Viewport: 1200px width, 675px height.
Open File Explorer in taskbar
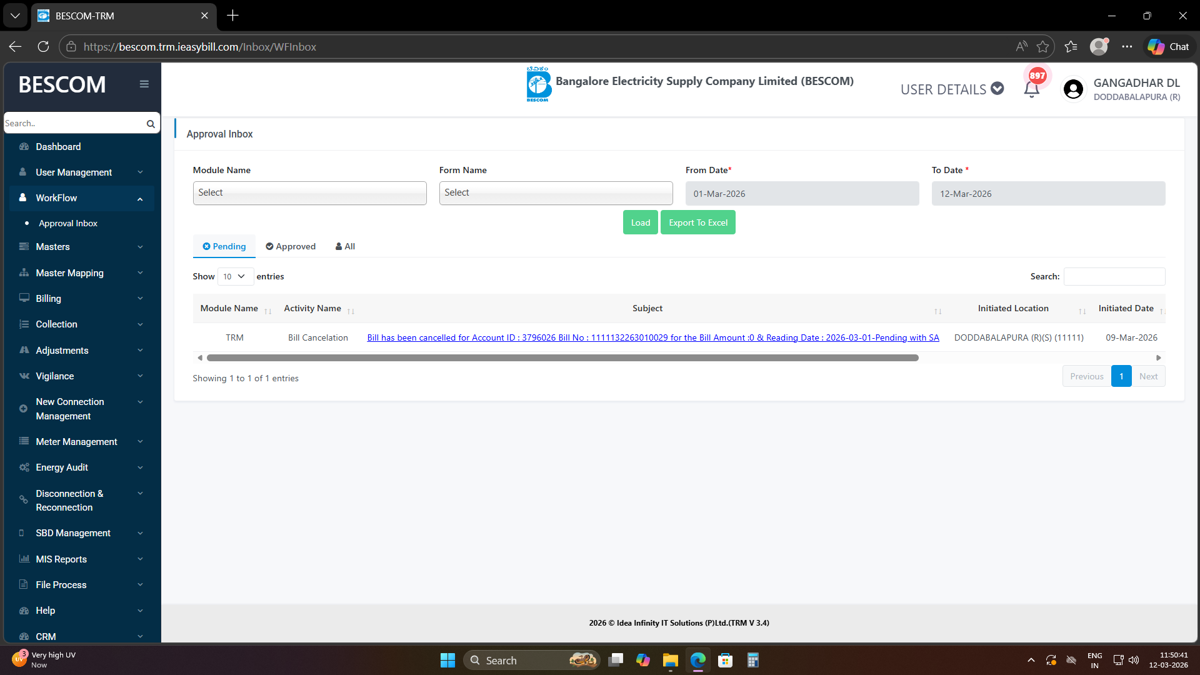click(x=670, y=661)
